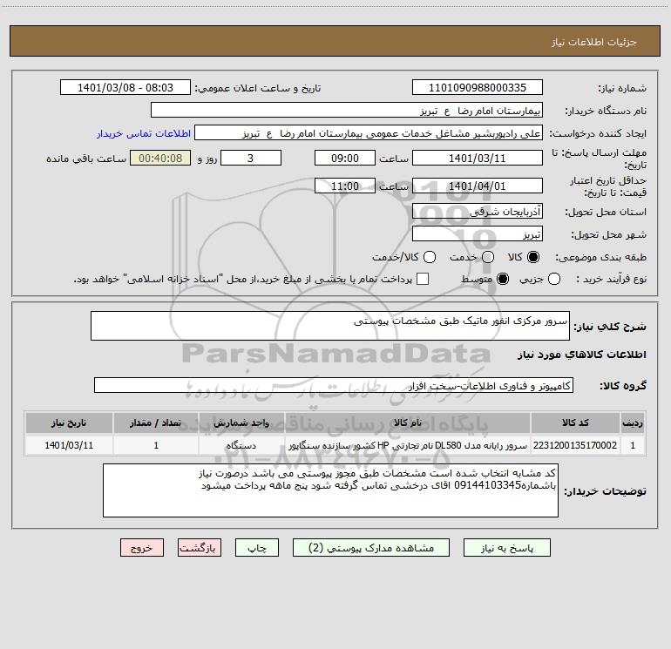Screen dimensions: 671x649
Task: Click the response deadline time 09:00 field
Action: pyautogui.click(x=345, y=158)
